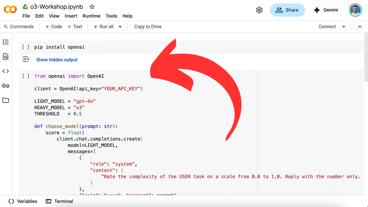Open the Files folder sidebar icon

pos(6,100)
